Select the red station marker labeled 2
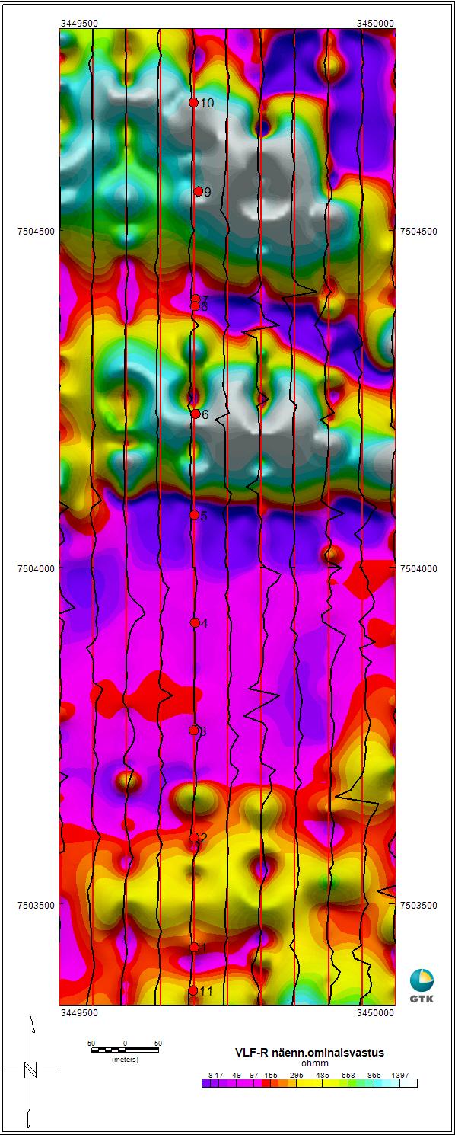Screen dimensions: 455x1135 [194, 837]
